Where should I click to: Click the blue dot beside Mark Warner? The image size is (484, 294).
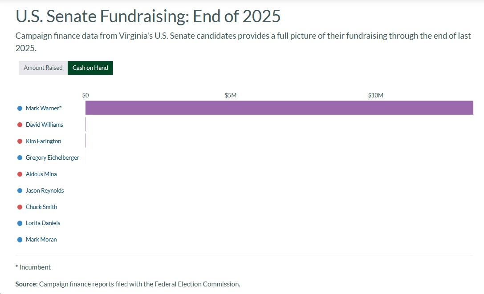coord(20,108)
